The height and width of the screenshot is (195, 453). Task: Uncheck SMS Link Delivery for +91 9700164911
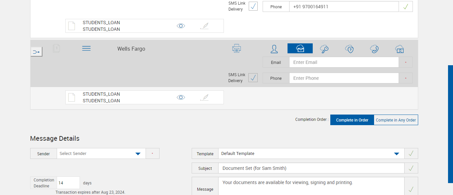pyautogui.click(x=253, y=6)
